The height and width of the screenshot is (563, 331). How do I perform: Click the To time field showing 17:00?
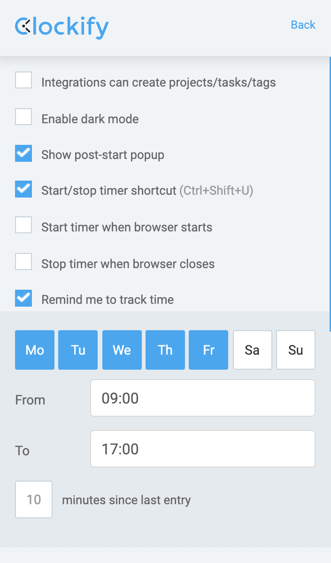click(202, 448)
